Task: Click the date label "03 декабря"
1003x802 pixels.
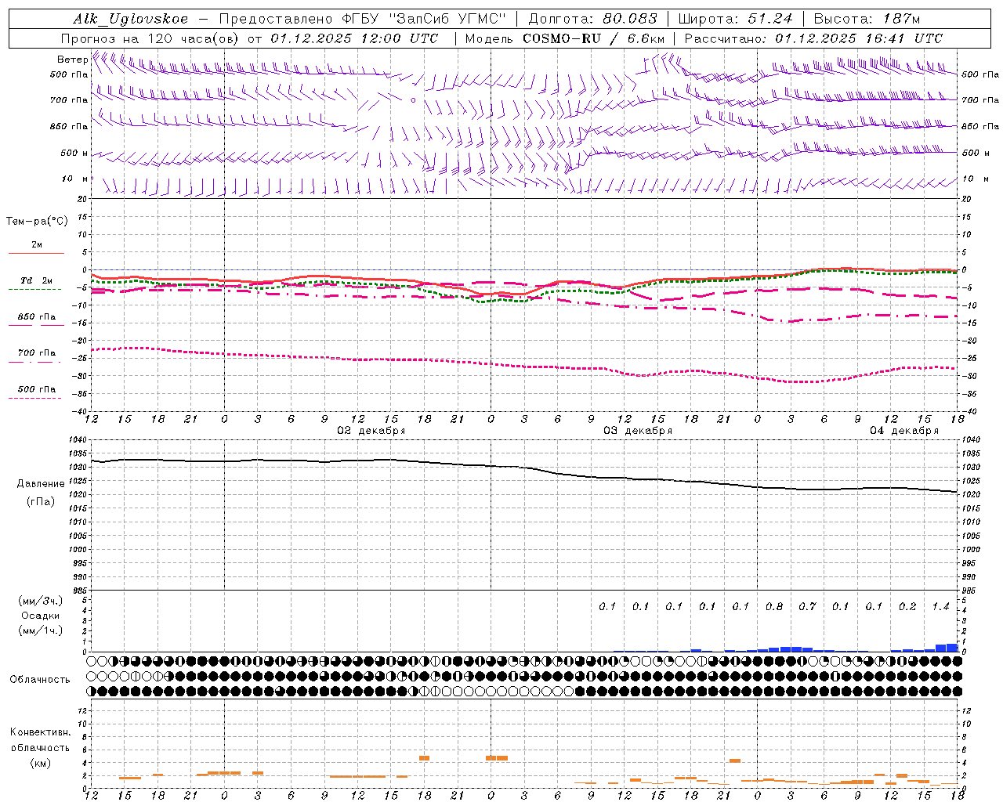Action: (x=638, y=431)
